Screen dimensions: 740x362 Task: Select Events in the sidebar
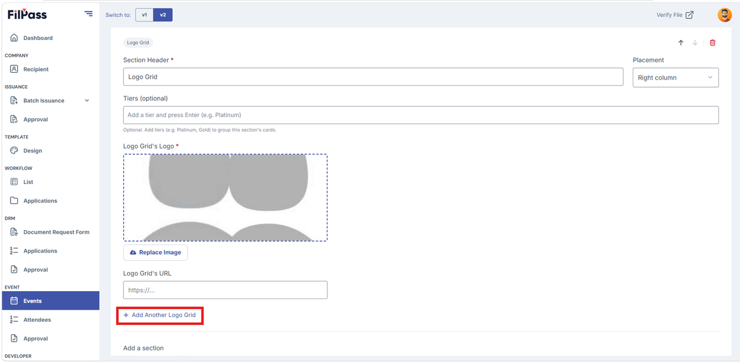click(x=50, y=301)
